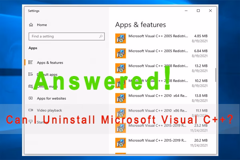Image resolution: width=240 pixels, height=160 pixels.
Task: Click installer icon of the 6.84 MB Visual C++ 2005 entry
Action: [121, 53]
